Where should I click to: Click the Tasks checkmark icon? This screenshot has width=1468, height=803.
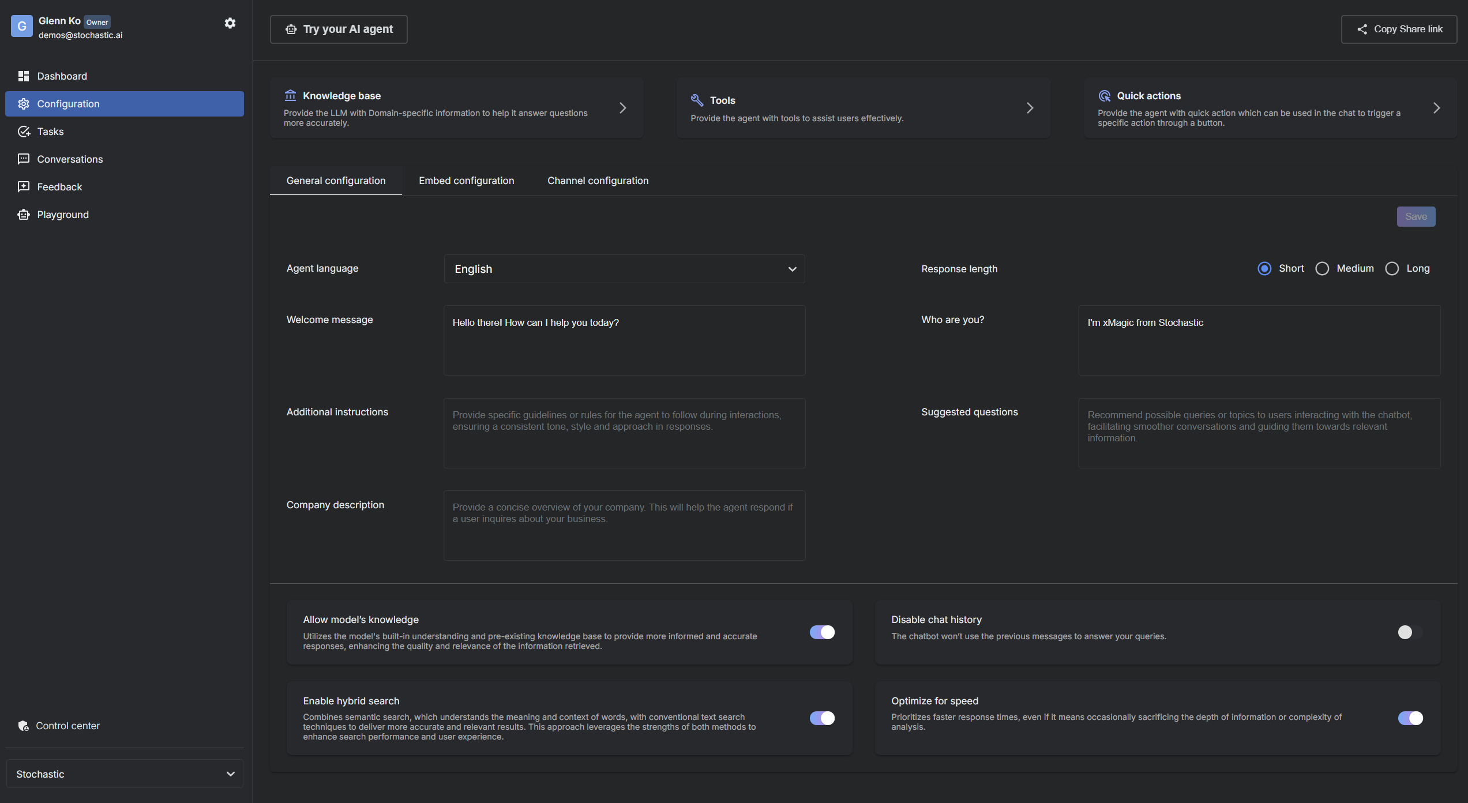[24, 132]
